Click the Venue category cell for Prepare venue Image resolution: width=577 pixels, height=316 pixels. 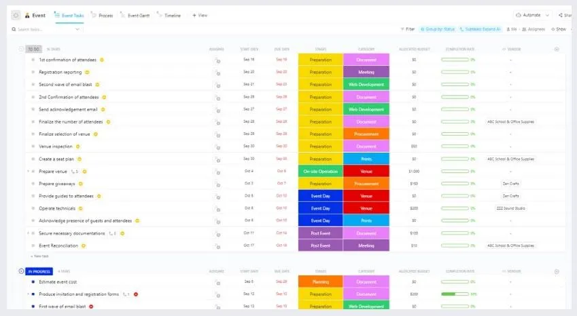(x=366, y=172)
